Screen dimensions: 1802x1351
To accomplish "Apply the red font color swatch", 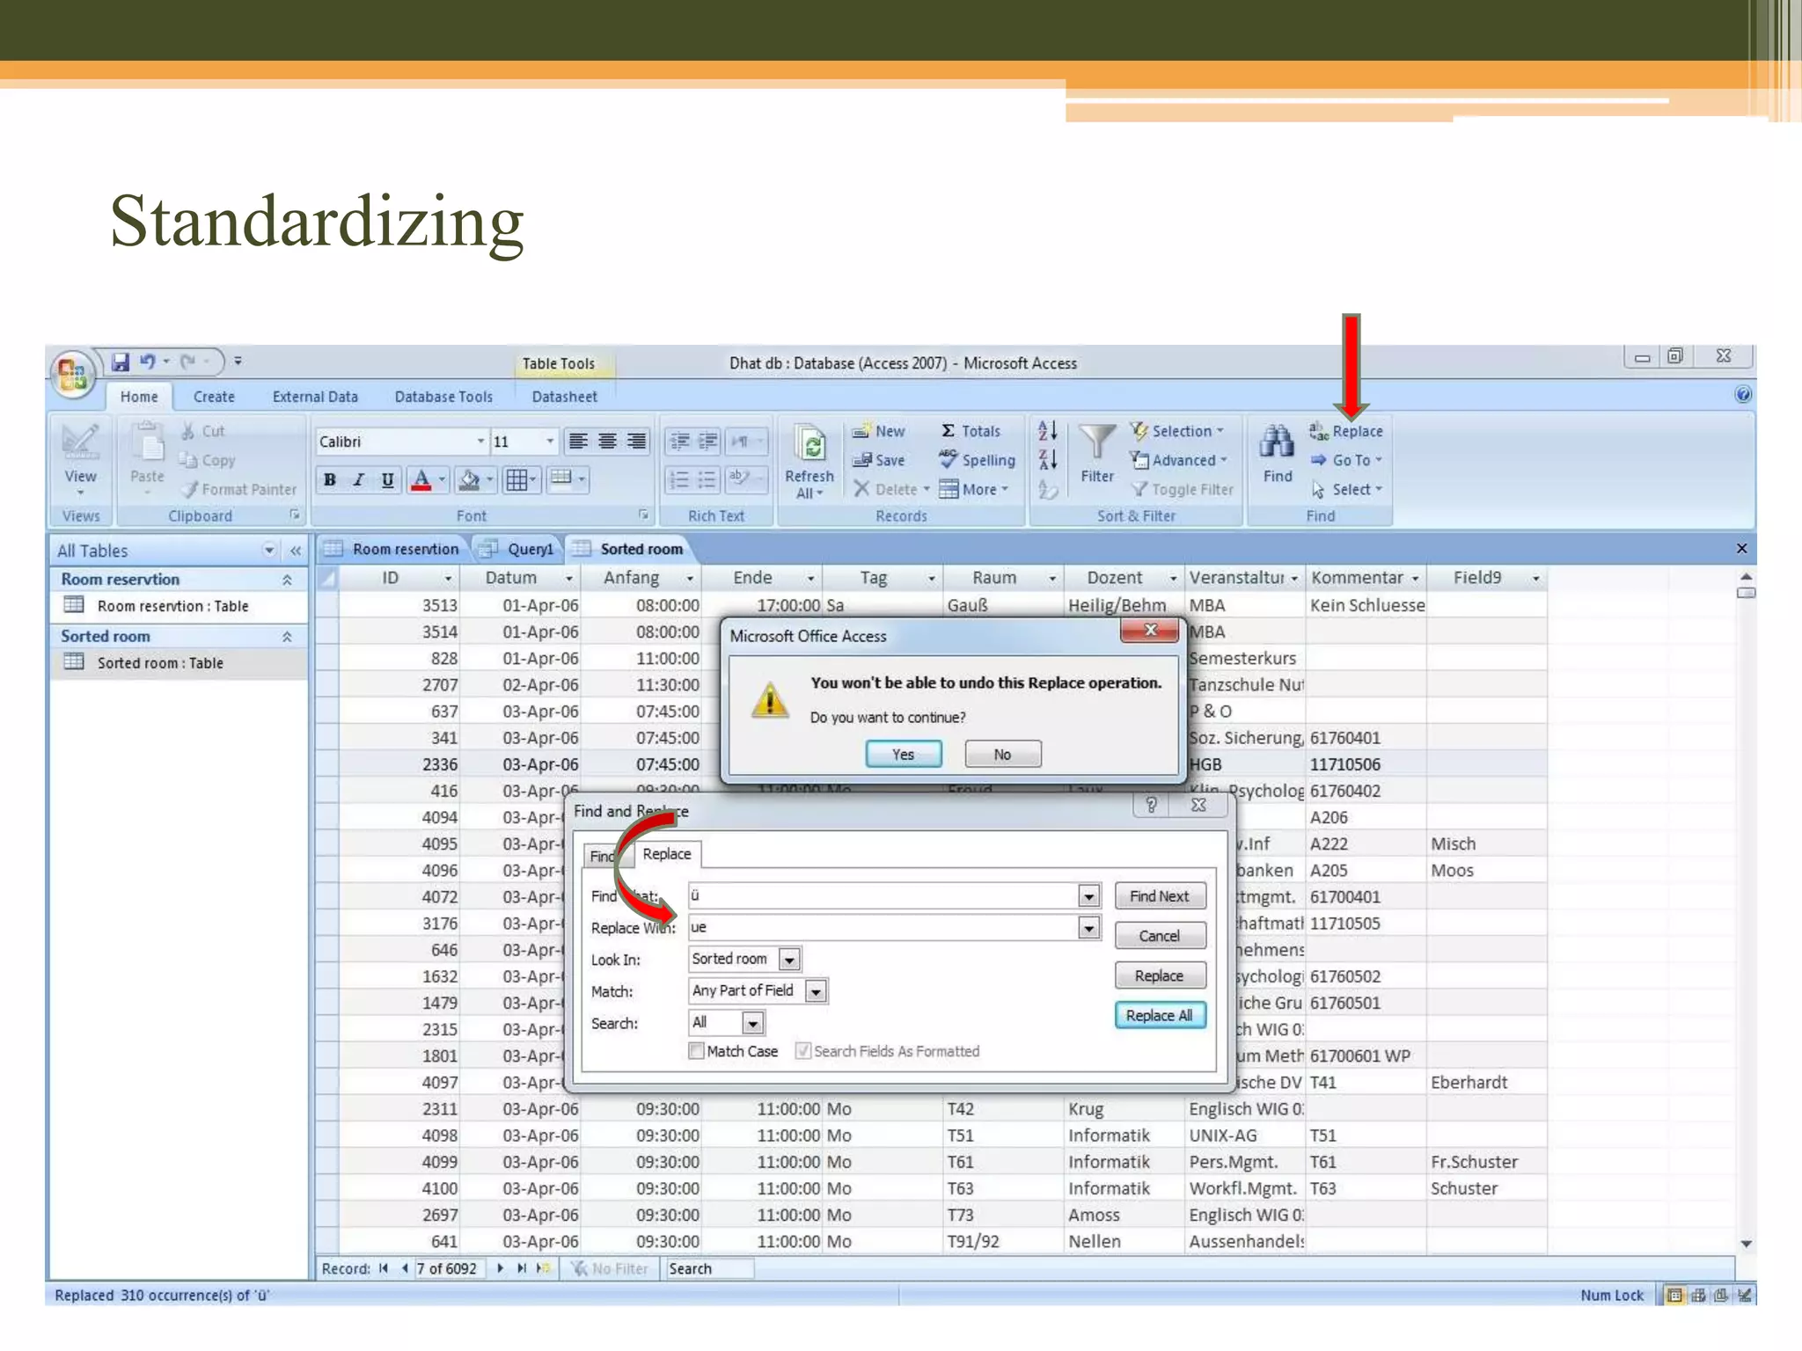I will [x=421, y=480].
